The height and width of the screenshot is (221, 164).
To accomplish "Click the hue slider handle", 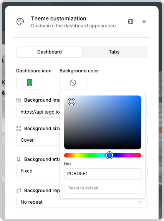I will [x=109, y=155].
